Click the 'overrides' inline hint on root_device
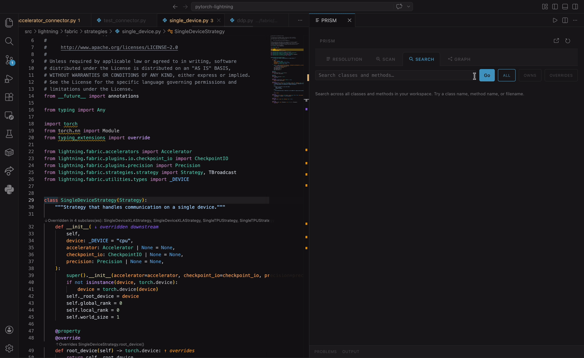Screen dimensions: 584x358 click(179, 351)
